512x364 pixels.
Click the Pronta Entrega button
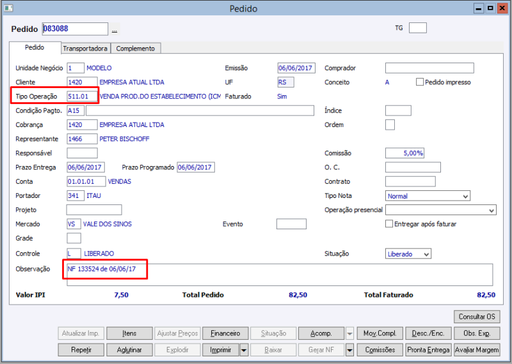pyautogui.click(x=428, y=350)
